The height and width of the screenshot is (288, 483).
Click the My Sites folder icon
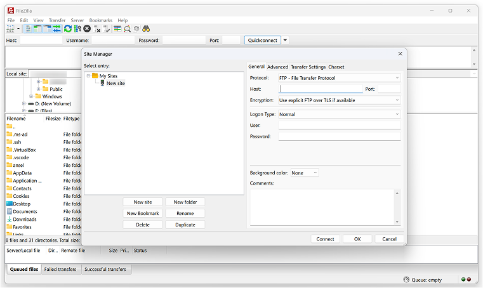pos(95,75)
